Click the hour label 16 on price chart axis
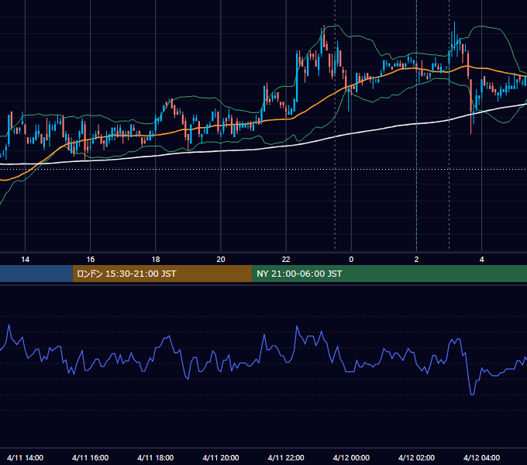 pos(91,260)
